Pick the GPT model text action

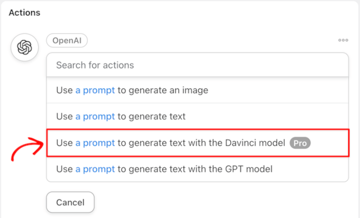click(197, 169)
